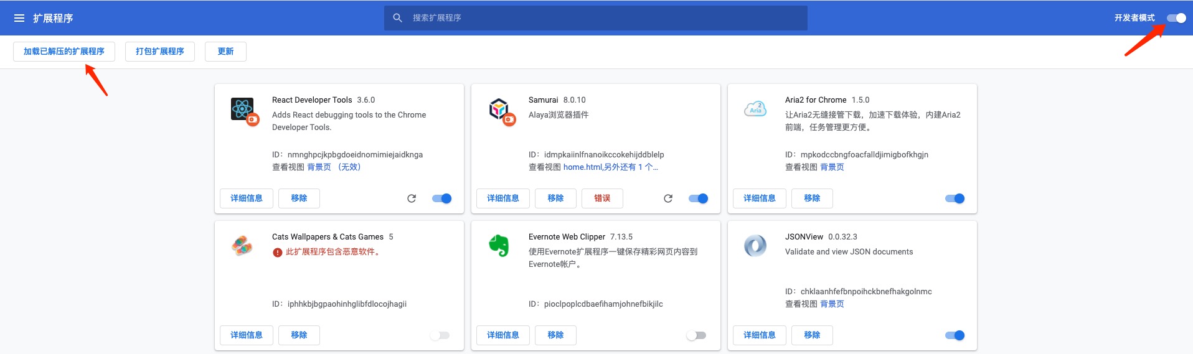Click the JSONView extension icon
The image size is (1193, 354).
[x=755, y=246]
